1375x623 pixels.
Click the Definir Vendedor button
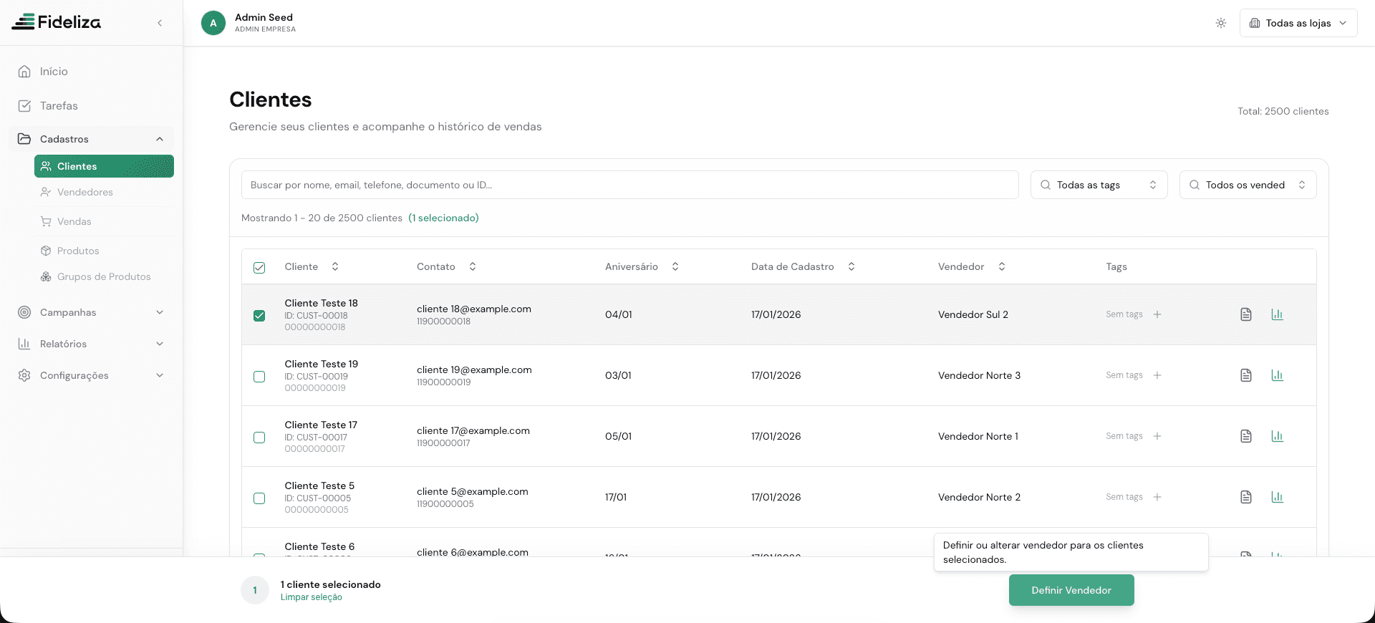[1071, 590]
